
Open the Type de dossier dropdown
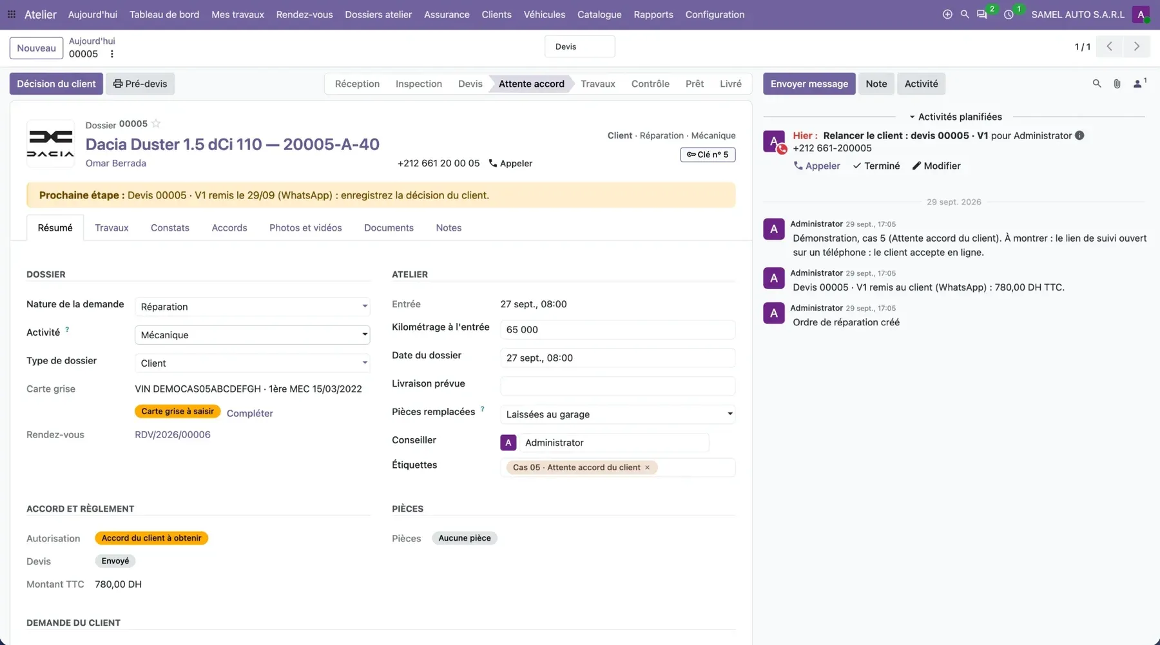[253, 363]
